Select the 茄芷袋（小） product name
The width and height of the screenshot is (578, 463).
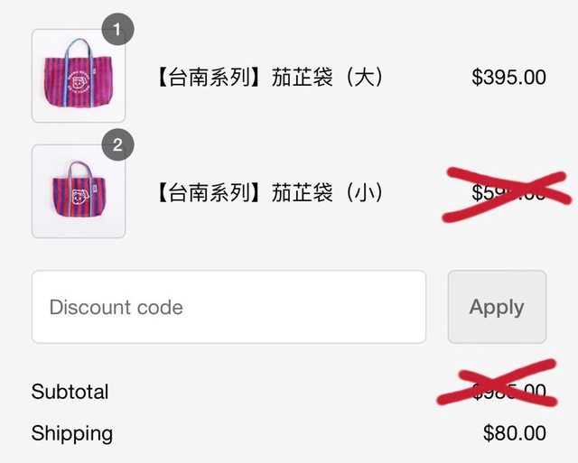[329, 192]
